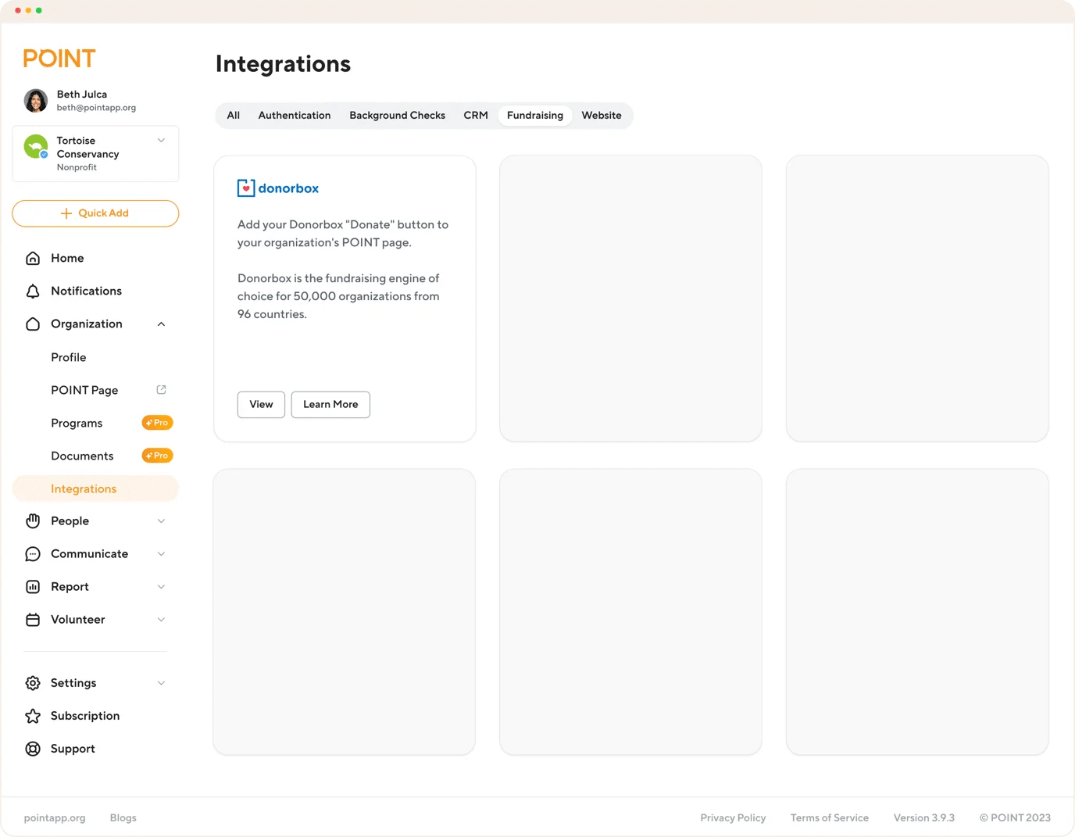1075x837 pixels.
Task: Select the Report chart icon
Action: 33,586
